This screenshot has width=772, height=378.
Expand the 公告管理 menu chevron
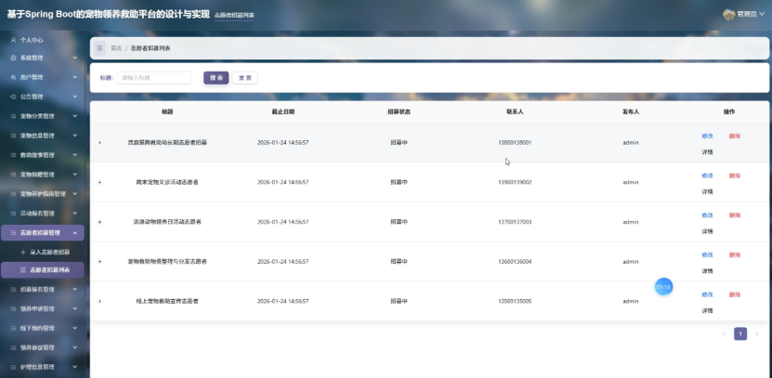pos(75,97)
